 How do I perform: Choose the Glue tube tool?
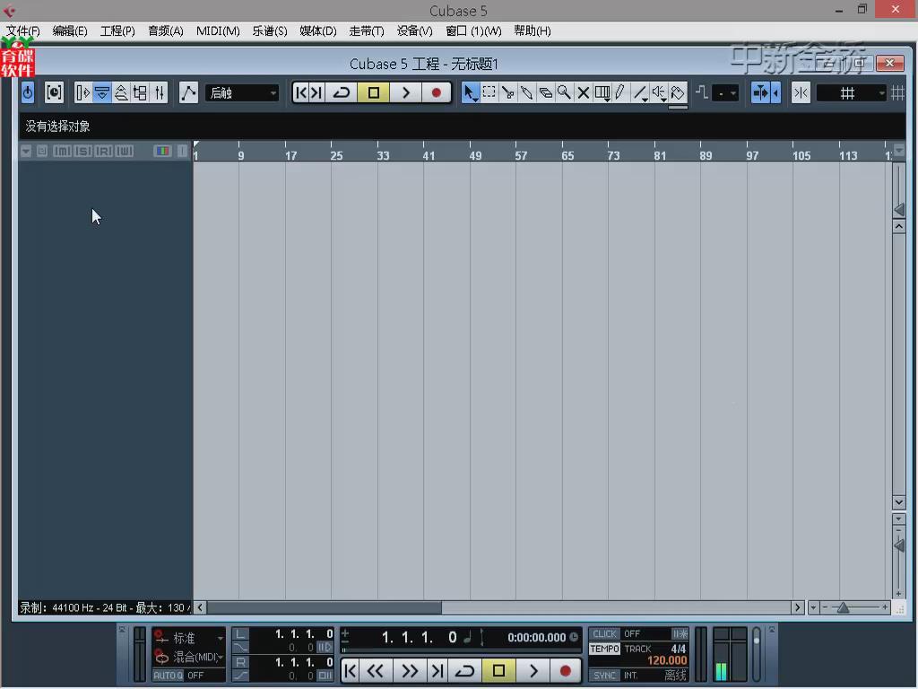[x=526, y=92]
